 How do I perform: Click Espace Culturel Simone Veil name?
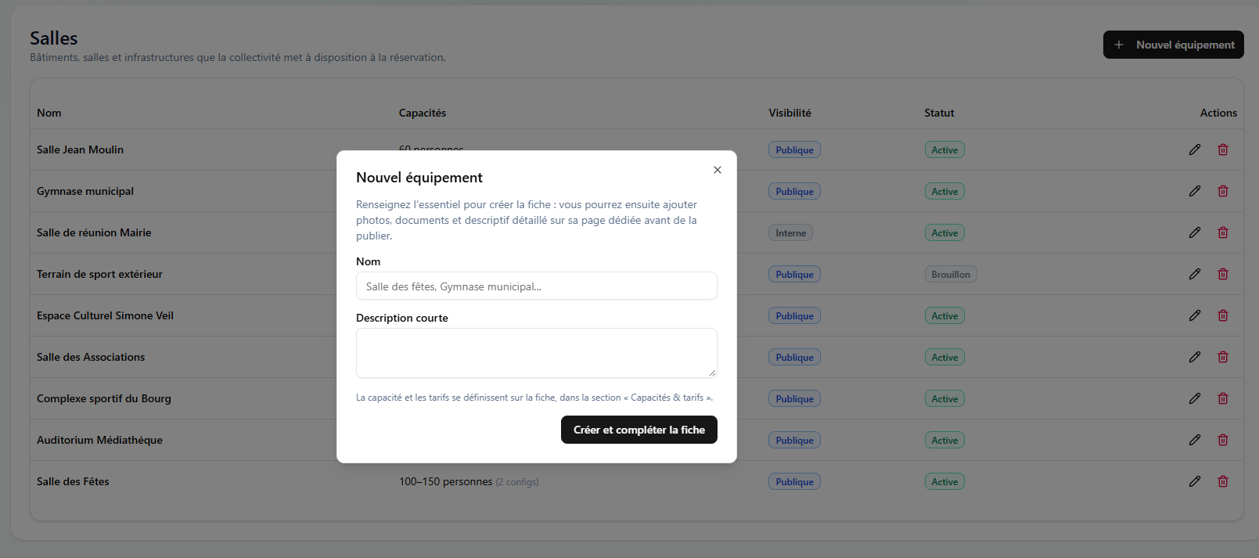(105, 315)
